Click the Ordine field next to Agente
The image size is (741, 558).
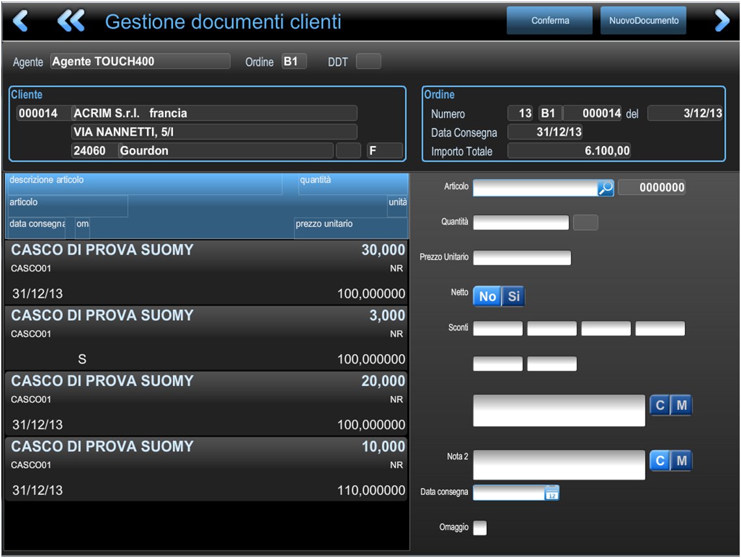[294, 61]
